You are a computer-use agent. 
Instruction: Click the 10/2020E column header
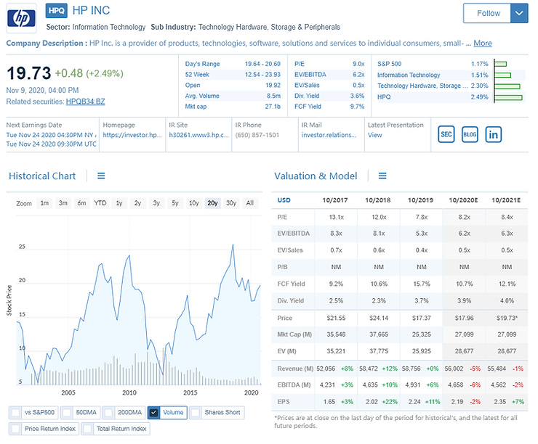[463, 200]
